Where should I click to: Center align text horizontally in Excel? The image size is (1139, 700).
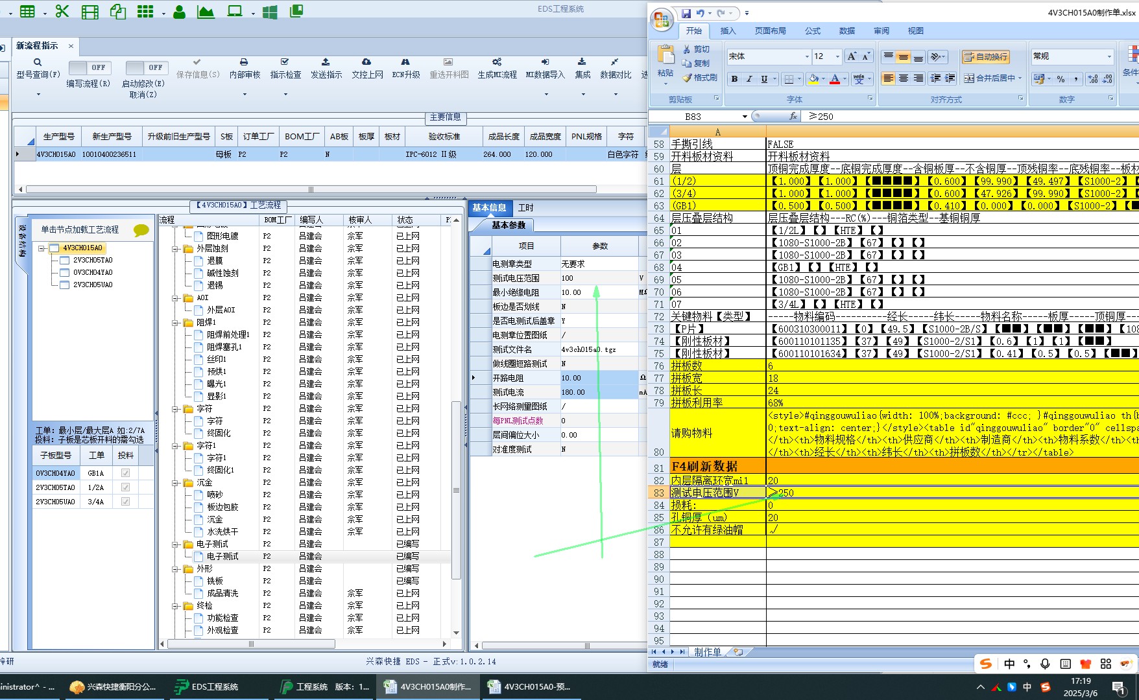[904, 78]
